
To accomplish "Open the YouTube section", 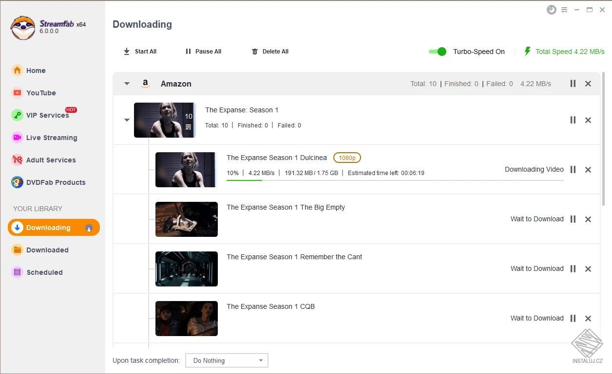I will (41, 93).
